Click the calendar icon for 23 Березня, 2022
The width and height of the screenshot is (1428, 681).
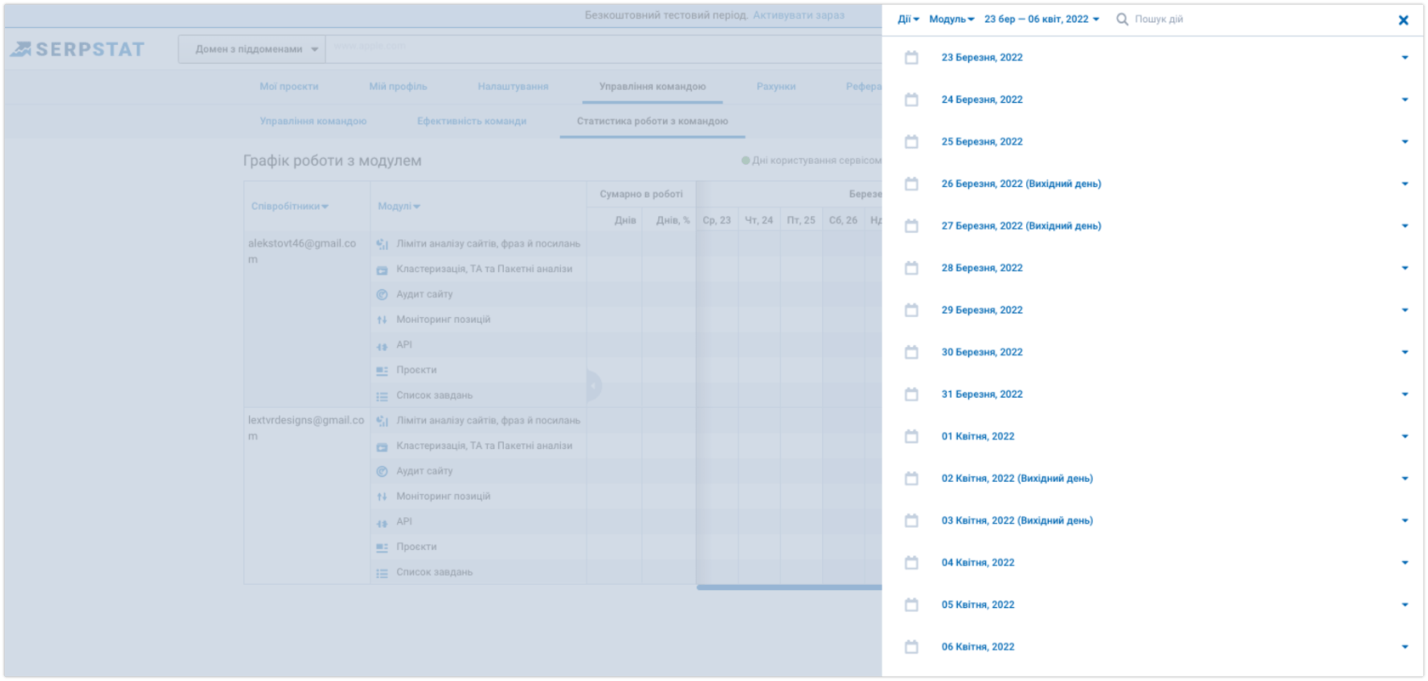(911, 58)
